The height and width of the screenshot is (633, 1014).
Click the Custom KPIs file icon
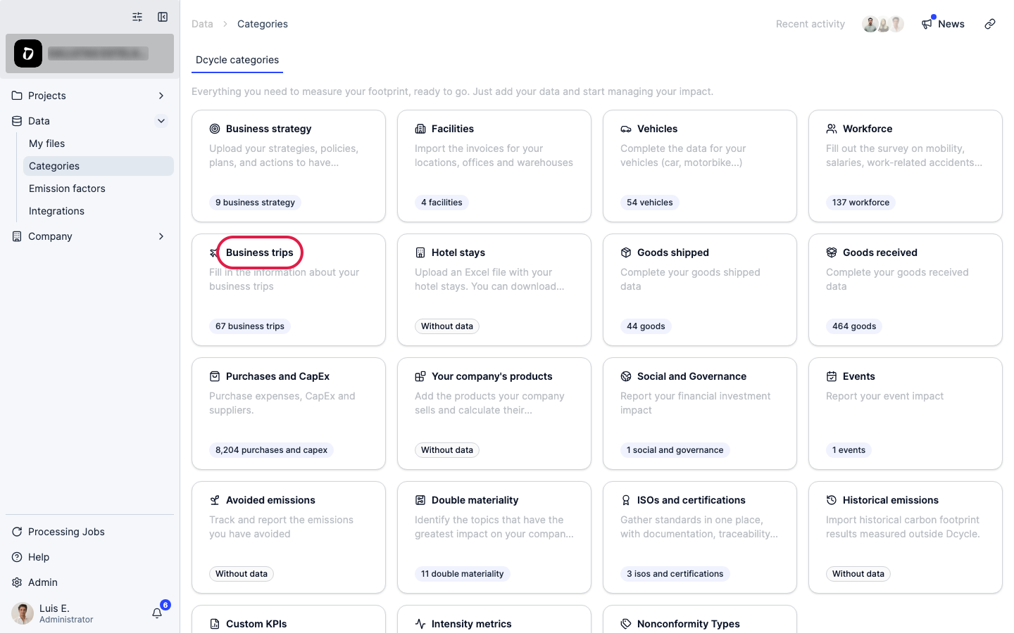click(215, 624)
